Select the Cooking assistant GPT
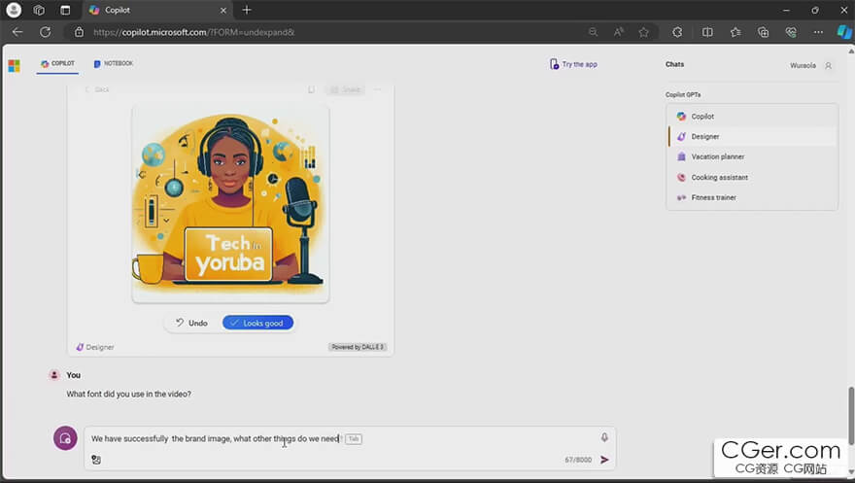 click(x=752, y=177)
